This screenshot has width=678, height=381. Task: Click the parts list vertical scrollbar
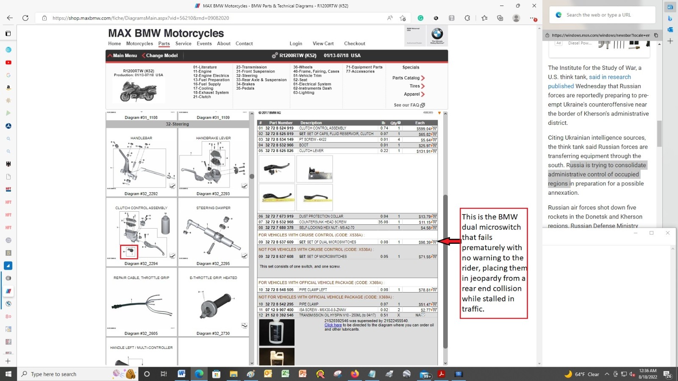pos(445,271)
